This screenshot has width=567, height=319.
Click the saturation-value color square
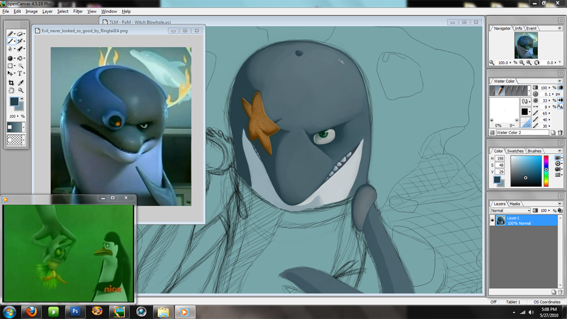click(526, 171)
